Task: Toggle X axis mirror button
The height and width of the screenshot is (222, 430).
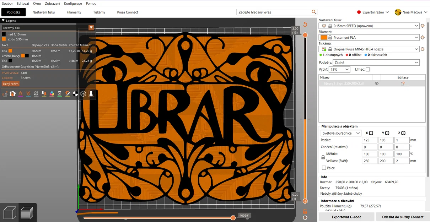Action: tap(371, 133)
